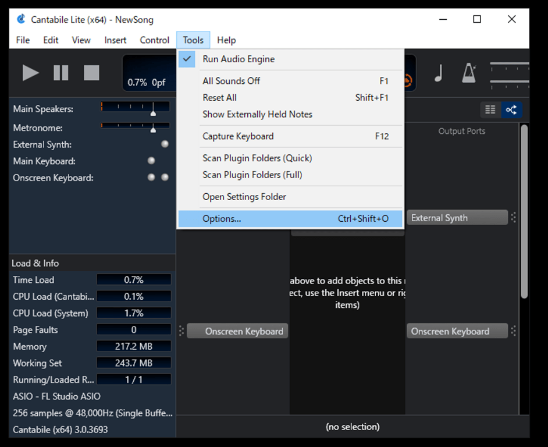
Task: Click the Main Keyboard label
Action: 44,161
